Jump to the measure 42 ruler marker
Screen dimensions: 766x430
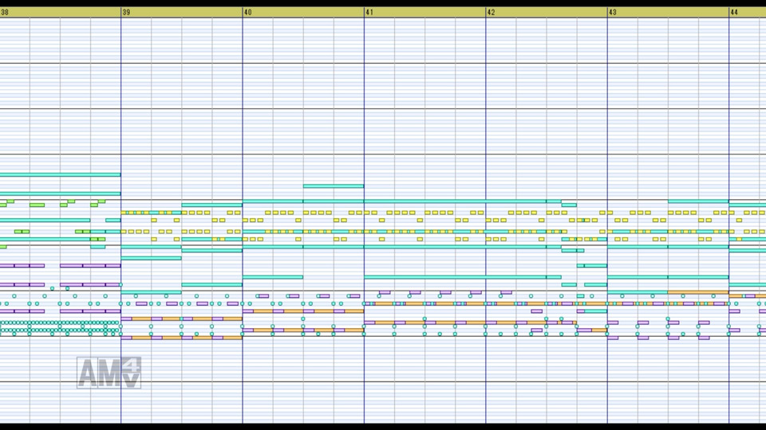[491, 12]
